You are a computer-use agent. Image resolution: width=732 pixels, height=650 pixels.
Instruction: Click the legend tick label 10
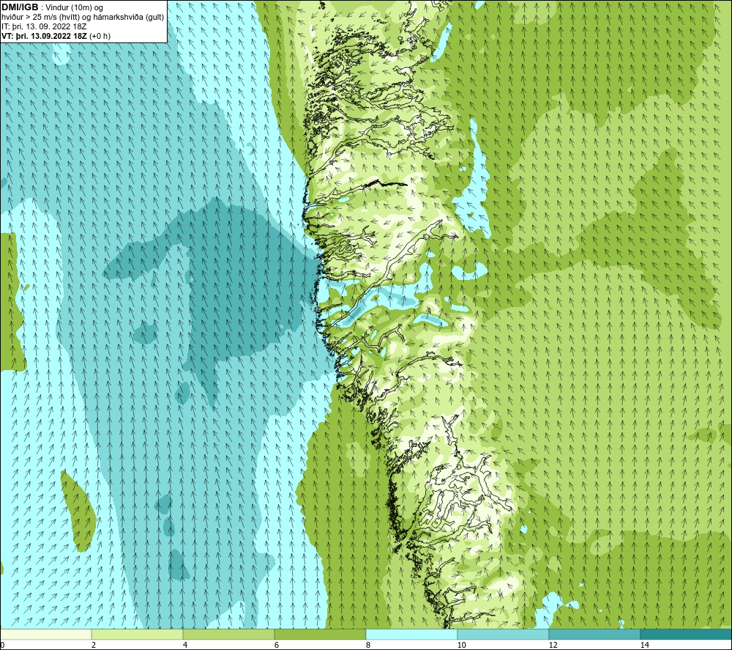[x=461, y=645]
